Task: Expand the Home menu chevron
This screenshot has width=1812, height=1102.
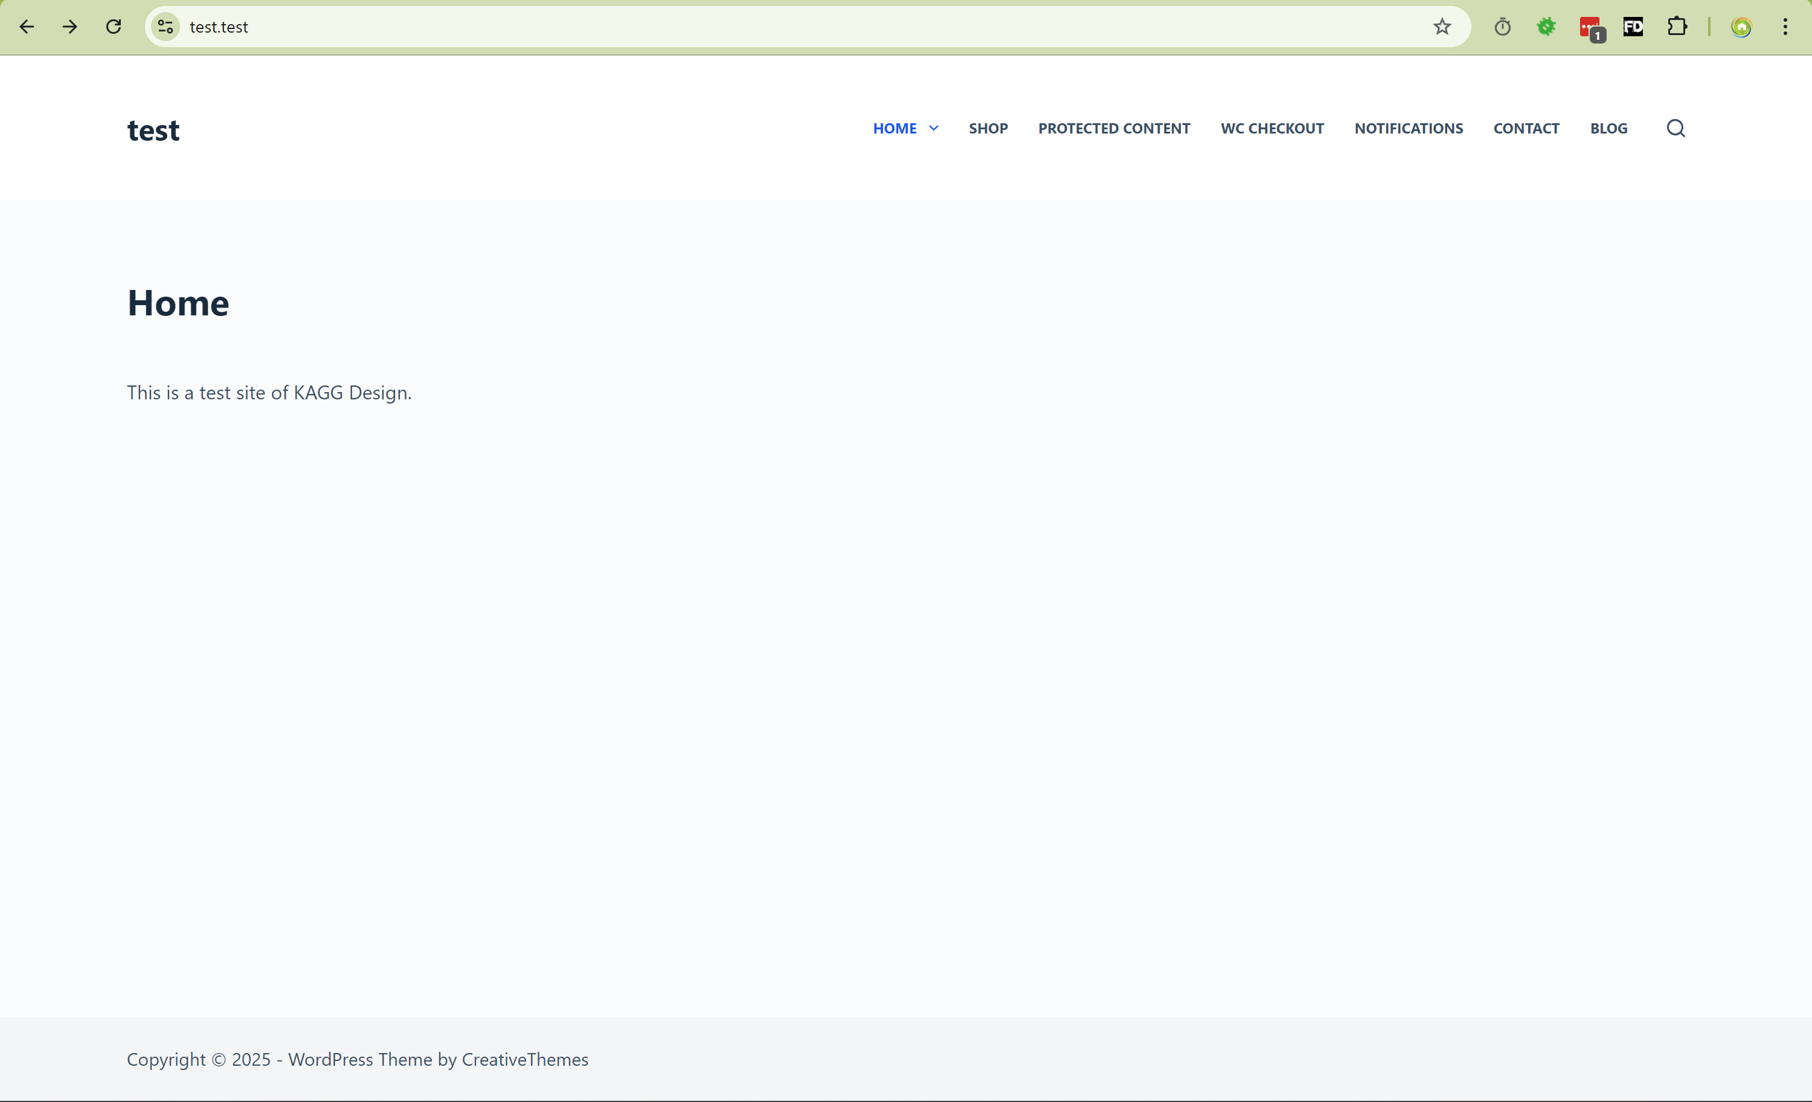Action: 933,128
